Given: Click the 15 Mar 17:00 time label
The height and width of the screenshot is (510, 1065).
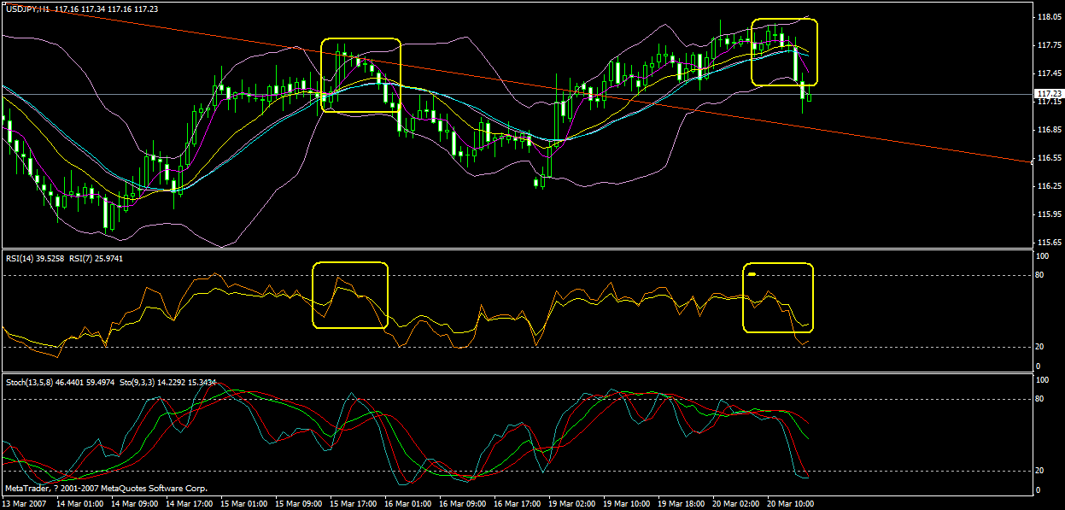Looking at the screenshot, I should [353, 504].
